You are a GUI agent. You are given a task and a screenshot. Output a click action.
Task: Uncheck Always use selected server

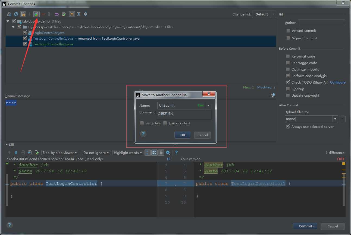[288, 126]
